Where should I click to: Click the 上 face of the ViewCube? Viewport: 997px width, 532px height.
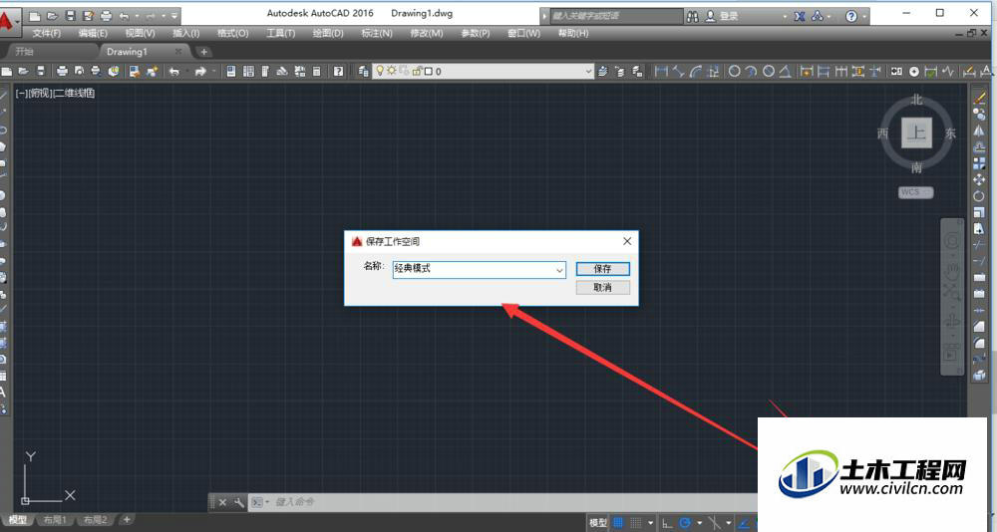pos(916,133)
